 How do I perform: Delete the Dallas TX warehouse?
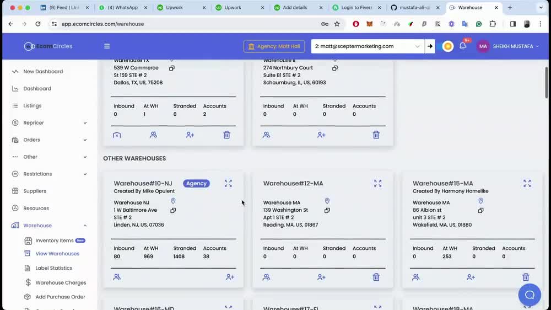[x=226, y=135]
